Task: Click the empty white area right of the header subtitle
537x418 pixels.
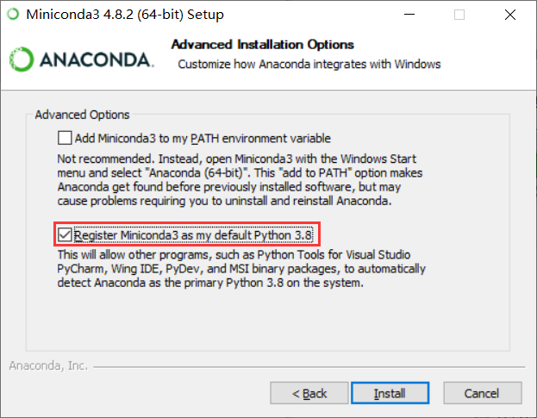Action: (x=487, y=64)
